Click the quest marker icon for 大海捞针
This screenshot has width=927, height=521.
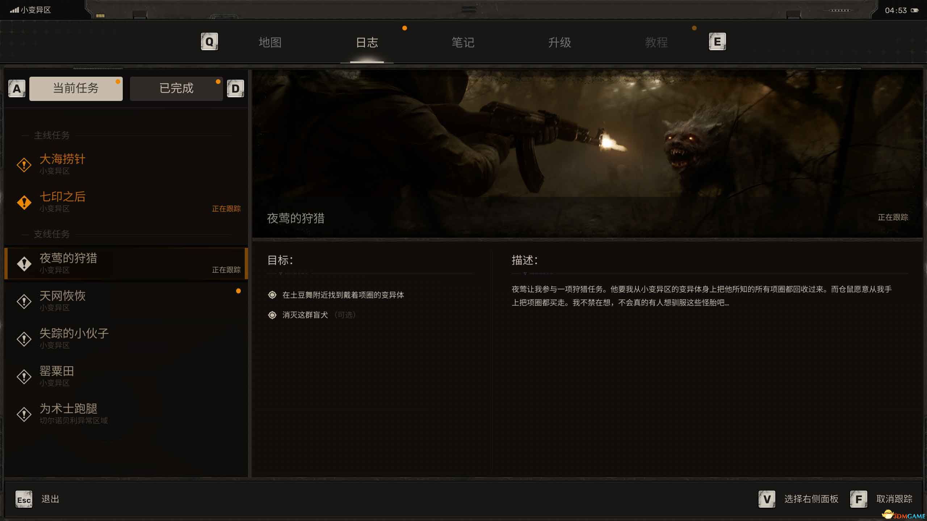click(24, 165)
